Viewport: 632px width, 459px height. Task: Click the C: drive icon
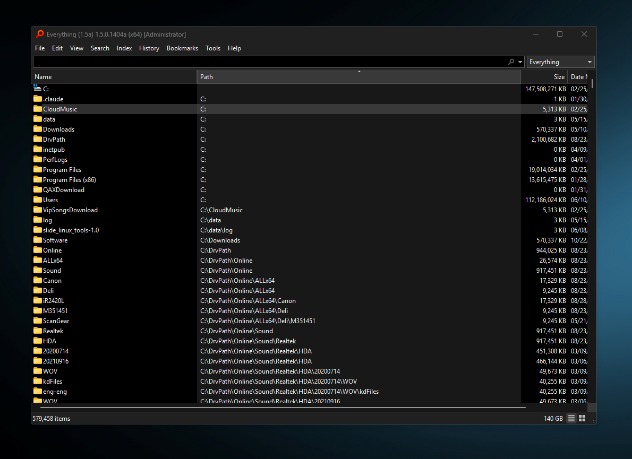(37, 89)
